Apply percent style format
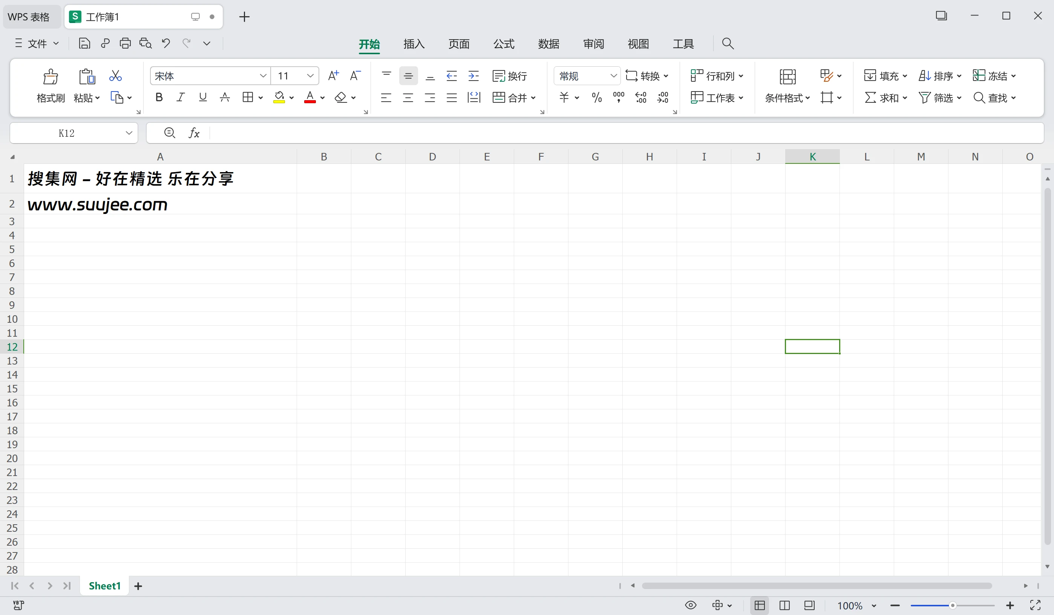This screenshot has width=1054, height=615. pos(597,98)
